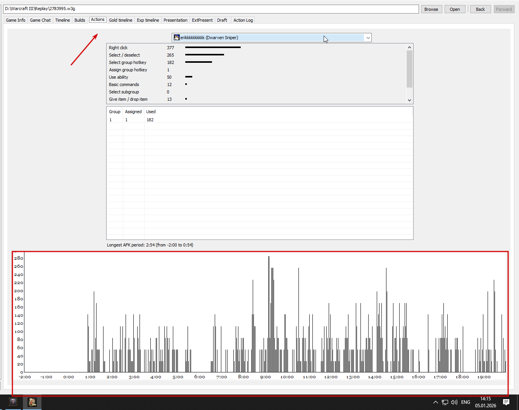Open the Exp timeline tab
This screenshot has height=410, width=519.
(x=148, y=20)
